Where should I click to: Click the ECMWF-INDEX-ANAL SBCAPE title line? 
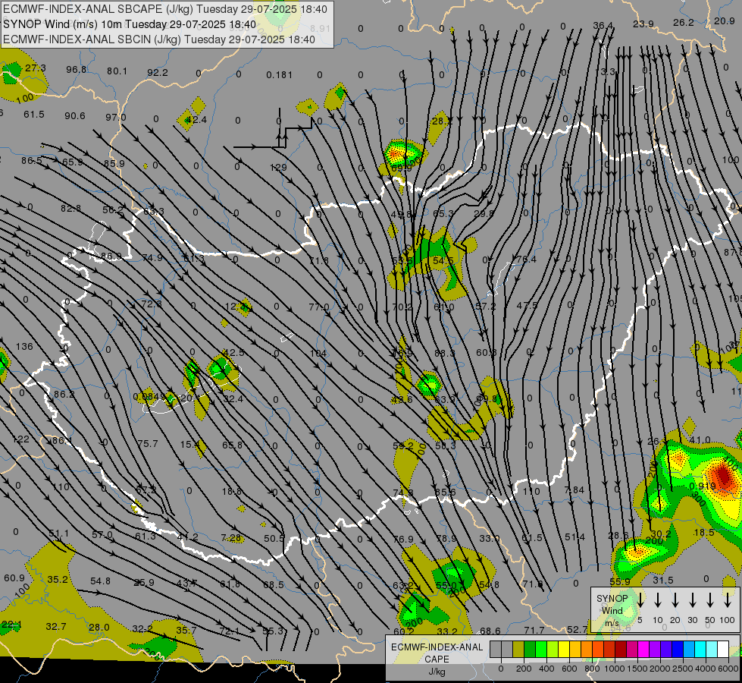click(x=165, y=9)
